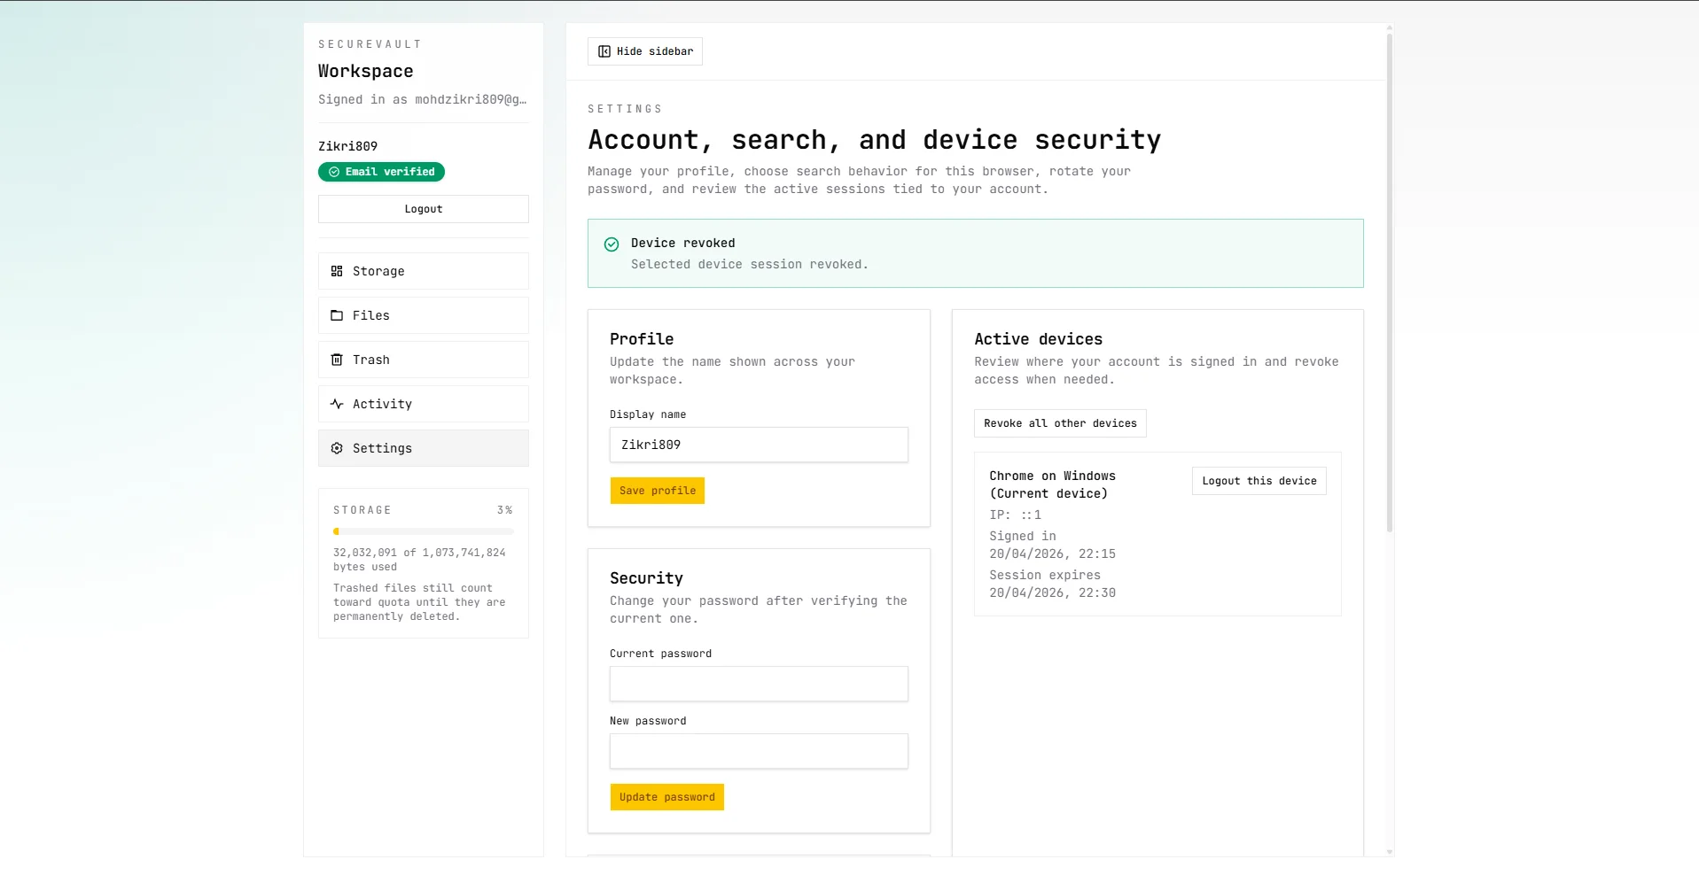1699x875 pixels.
Task: Click '32,032,091 of 1,073,741,824 bytes used'
Action: point(419,560)
